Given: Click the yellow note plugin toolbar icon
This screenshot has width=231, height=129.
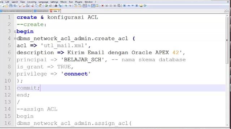Looking at the screenshot, I should tap(141, 6).
